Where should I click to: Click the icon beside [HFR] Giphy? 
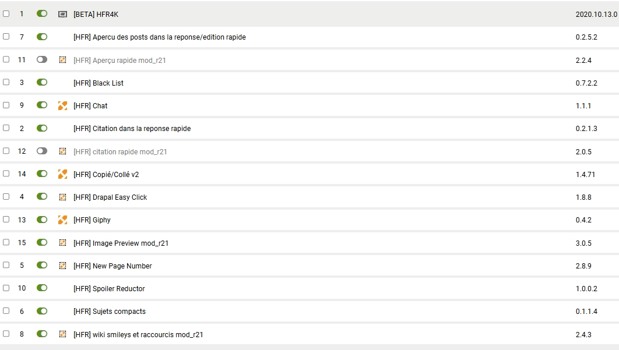[x=62, y=220]
